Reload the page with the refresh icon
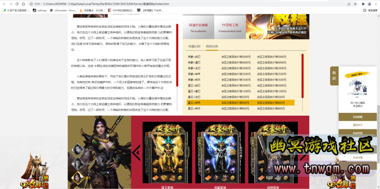This screenshot has height=189, width=380. point(17,4)
